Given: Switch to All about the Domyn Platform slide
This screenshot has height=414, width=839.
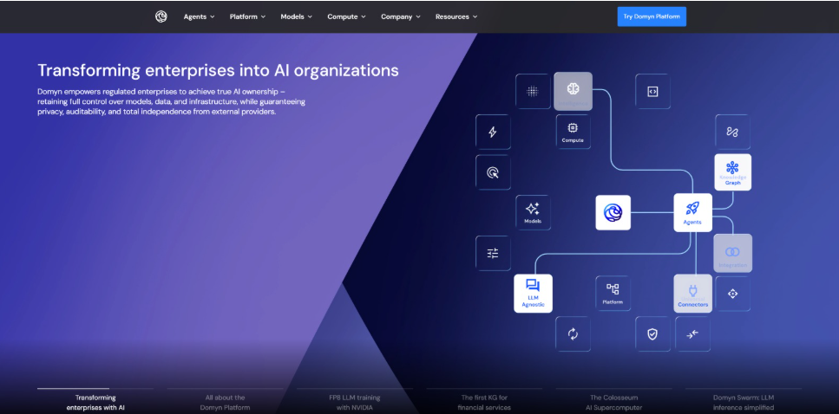Looking at the screenshot, I should coord(226,402).
